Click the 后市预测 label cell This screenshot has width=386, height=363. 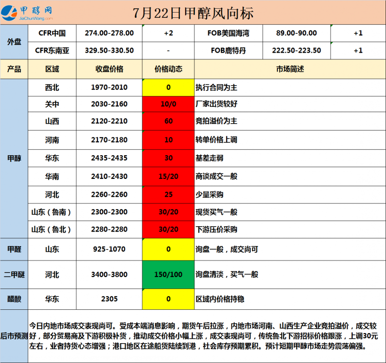click(14, 336)
